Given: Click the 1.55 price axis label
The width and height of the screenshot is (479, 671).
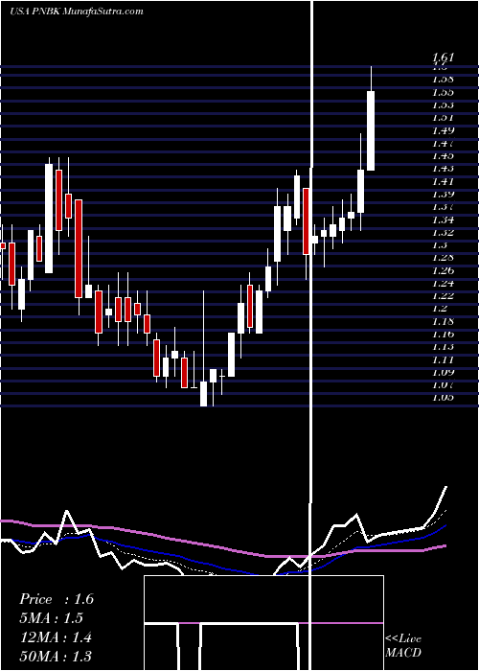Looking at the screenshot, I should pos(443,92).
